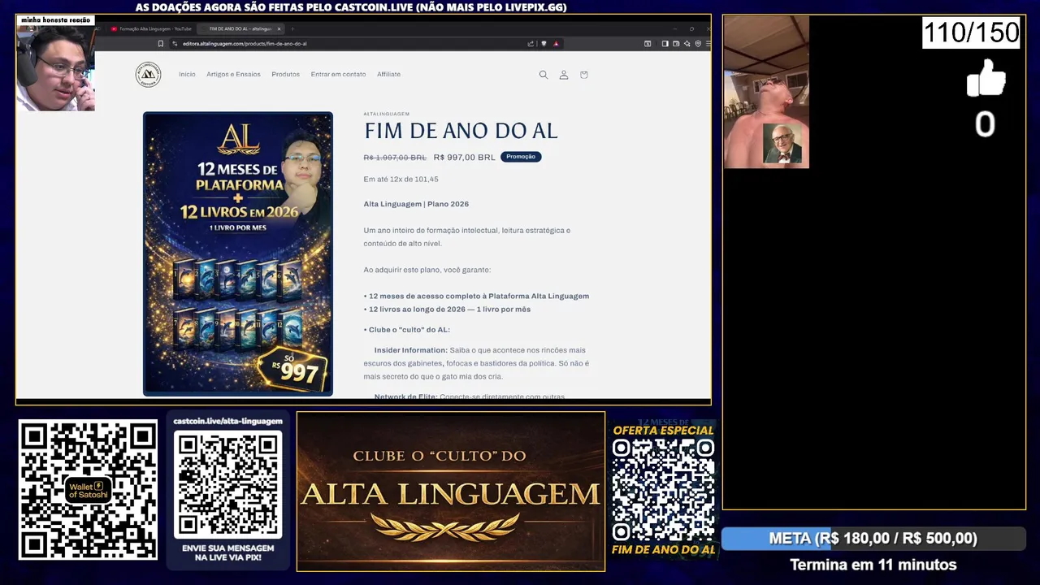Click the 'Em até 12x de 101,45' text

point(401,180)
